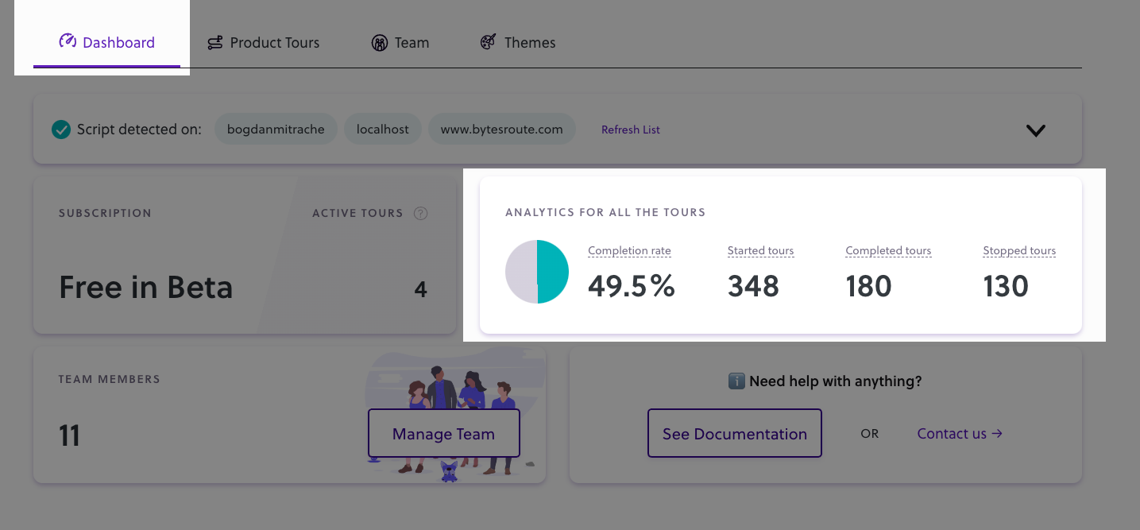Switch to the Team tab
Image resolution: width=1140 pixels, height=530 pixels.
(x=412, y=43)
